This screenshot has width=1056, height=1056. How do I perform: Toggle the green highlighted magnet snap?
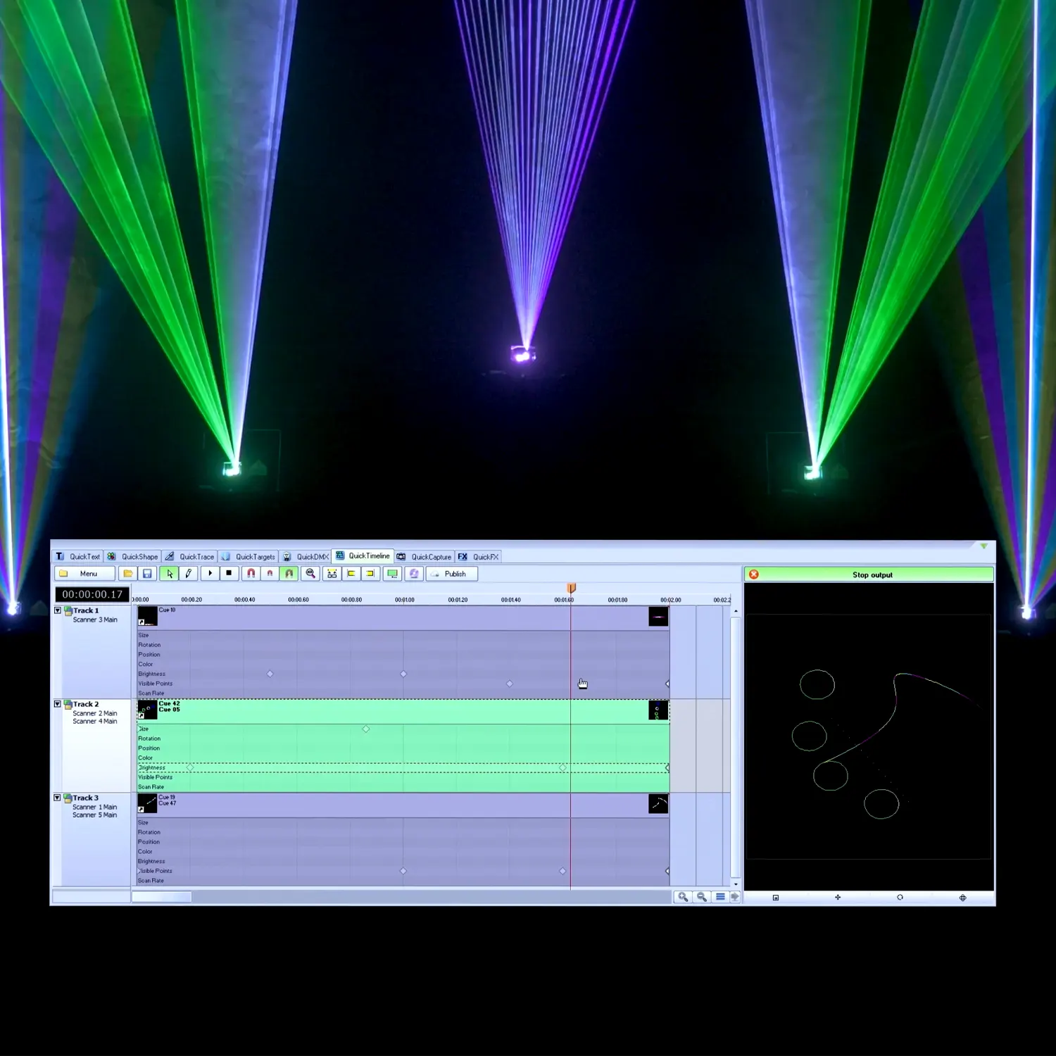289,574
